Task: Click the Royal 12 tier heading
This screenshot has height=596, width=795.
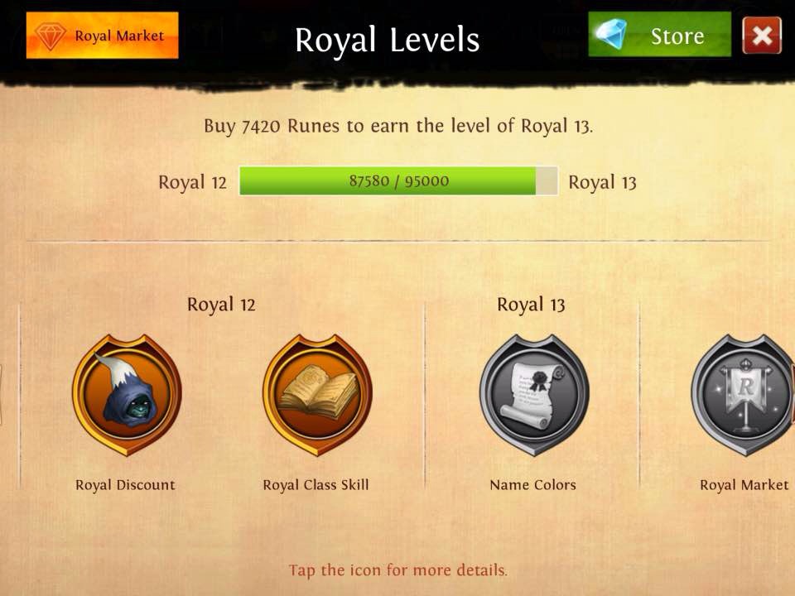Action: (x=221, y=305)
